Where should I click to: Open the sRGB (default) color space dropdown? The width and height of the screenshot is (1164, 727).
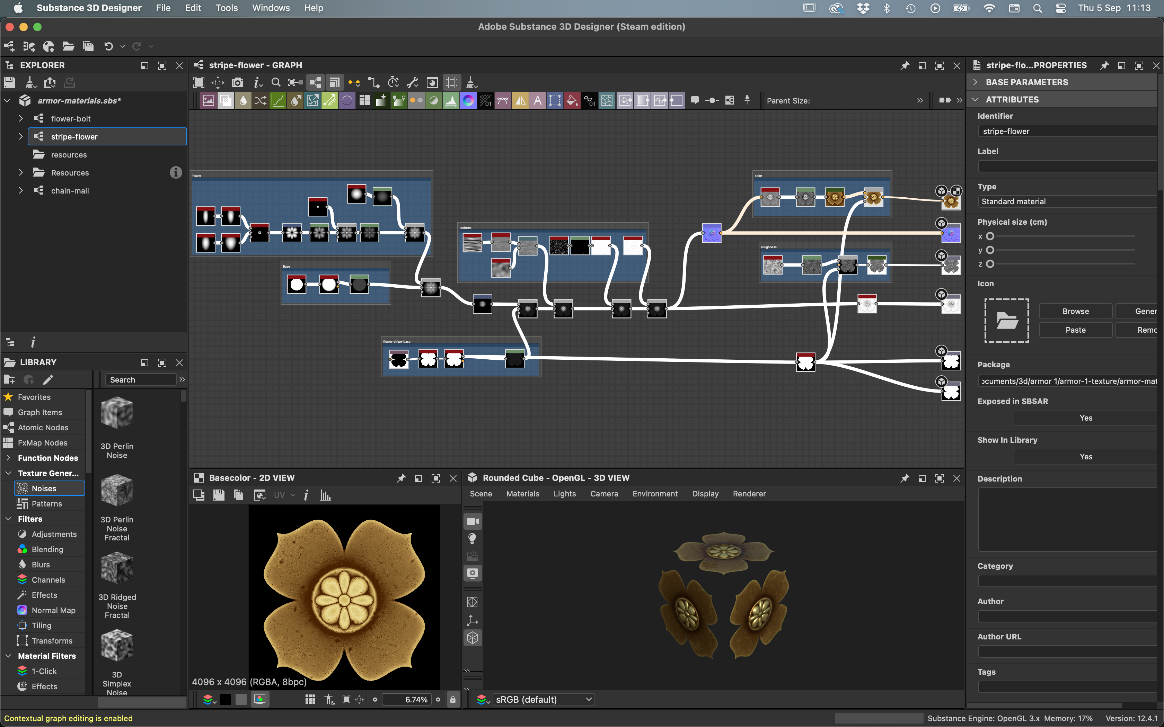click(544, 700)
